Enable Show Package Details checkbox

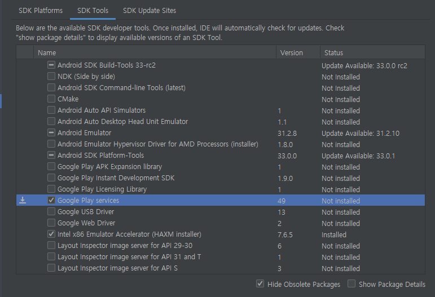click(351, 283)
